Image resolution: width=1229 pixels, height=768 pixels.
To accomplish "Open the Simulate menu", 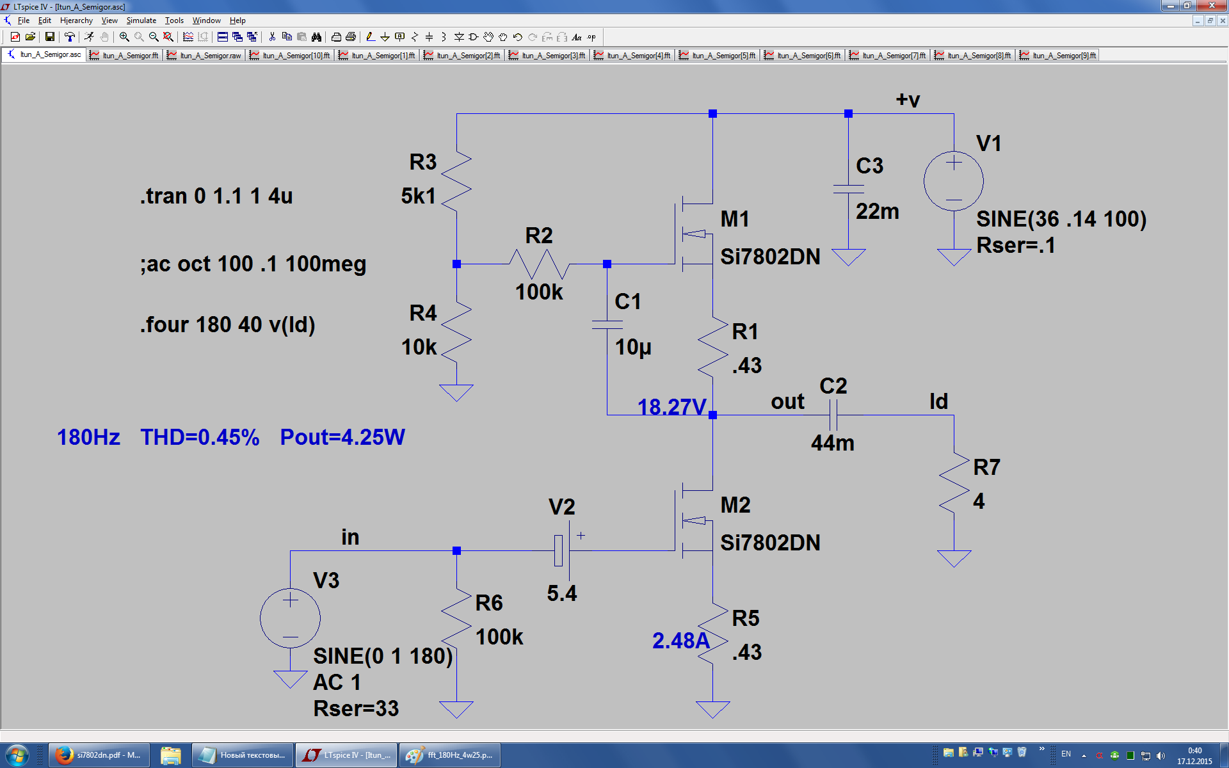I will 141,20.
